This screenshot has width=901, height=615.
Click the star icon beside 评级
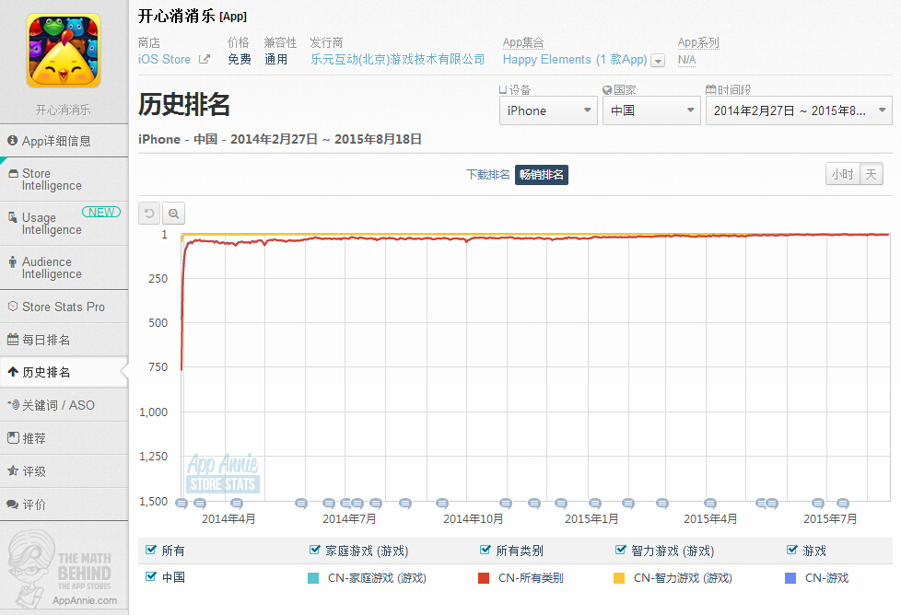tap(13, 470)
